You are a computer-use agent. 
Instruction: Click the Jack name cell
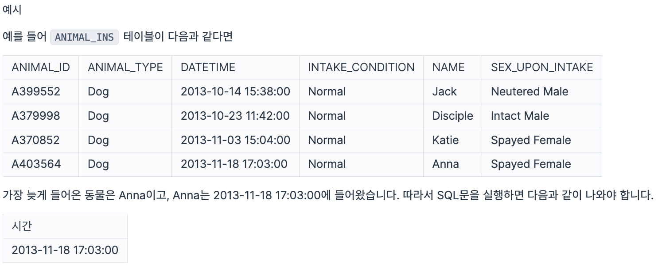444,92
